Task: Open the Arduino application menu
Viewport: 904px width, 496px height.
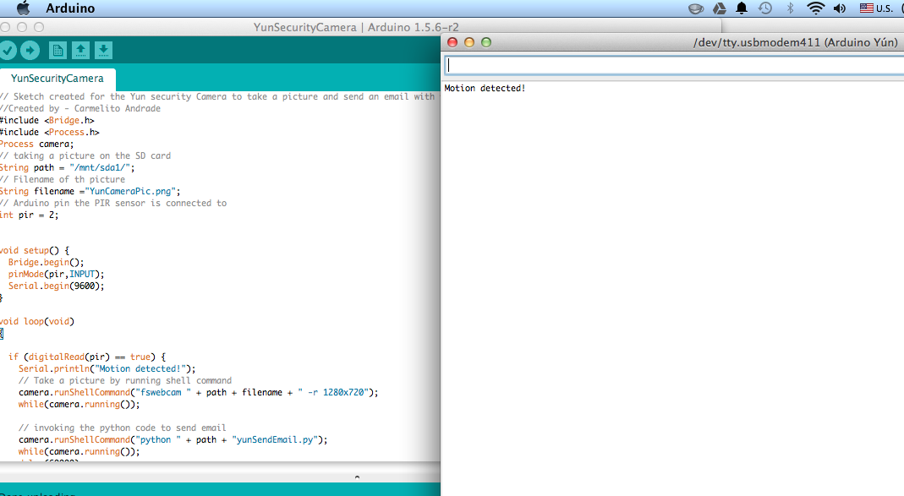Action: pyautogui.click(x=70, y=8)
